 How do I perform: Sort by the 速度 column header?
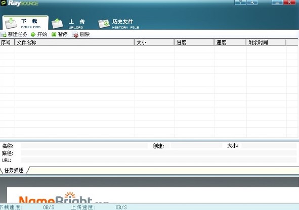pos(230,42)
